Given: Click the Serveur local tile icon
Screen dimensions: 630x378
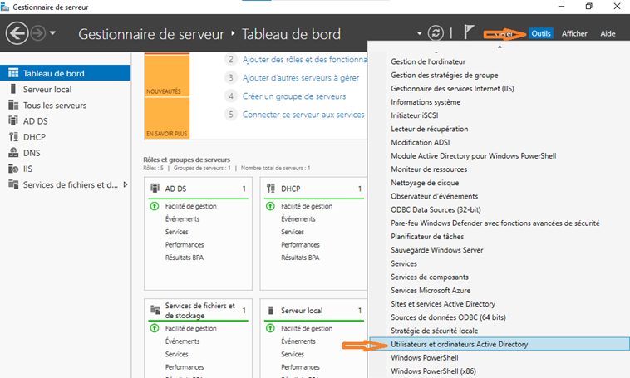Looking at the screenshot, I should pos(271,310).
